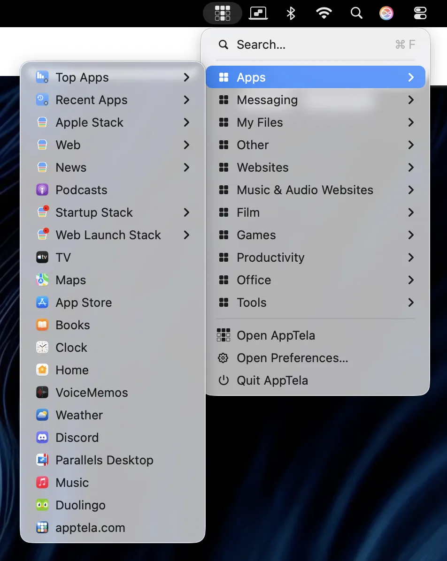Click the Books app icon
The width and height of the screenshot is (447, 561).
click(42, 325)
